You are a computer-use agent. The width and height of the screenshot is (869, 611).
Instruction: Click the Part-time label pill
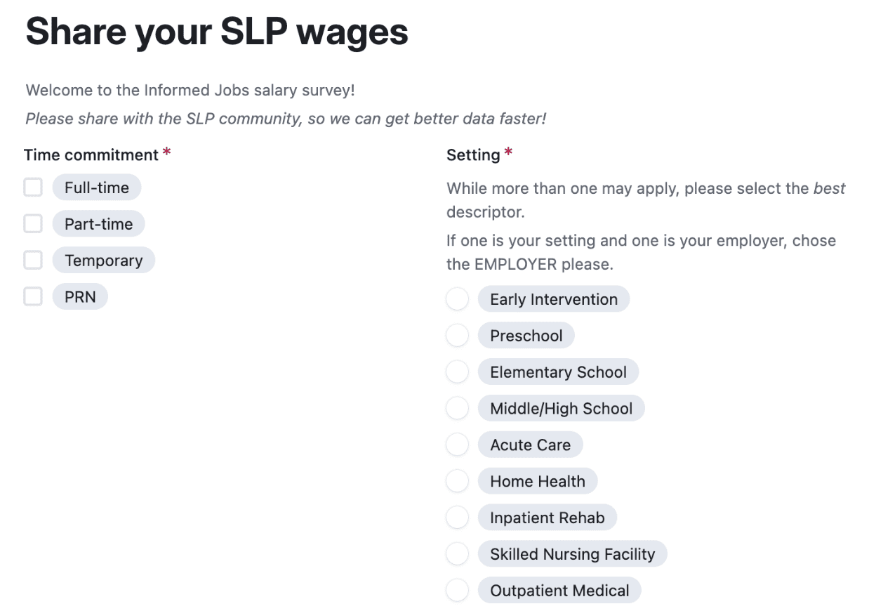tap(98, 224)
